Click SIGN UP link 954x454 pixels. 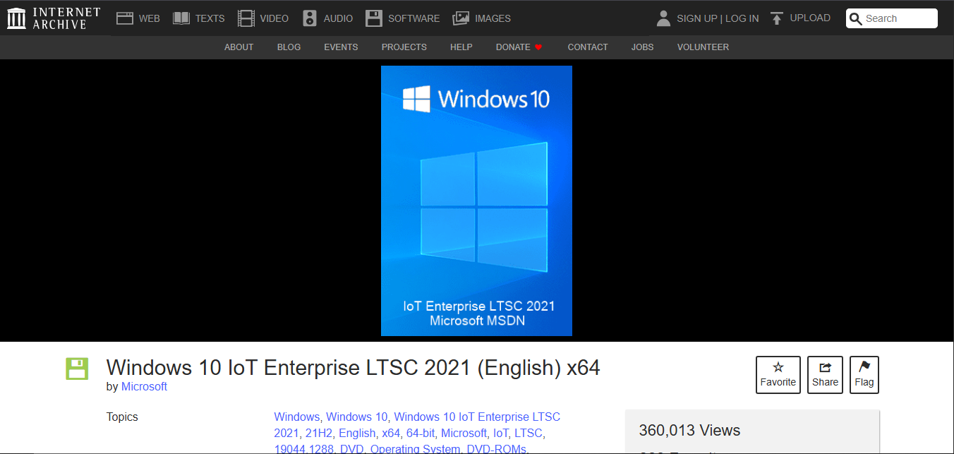pyautogui.click(x=697, y=18)
